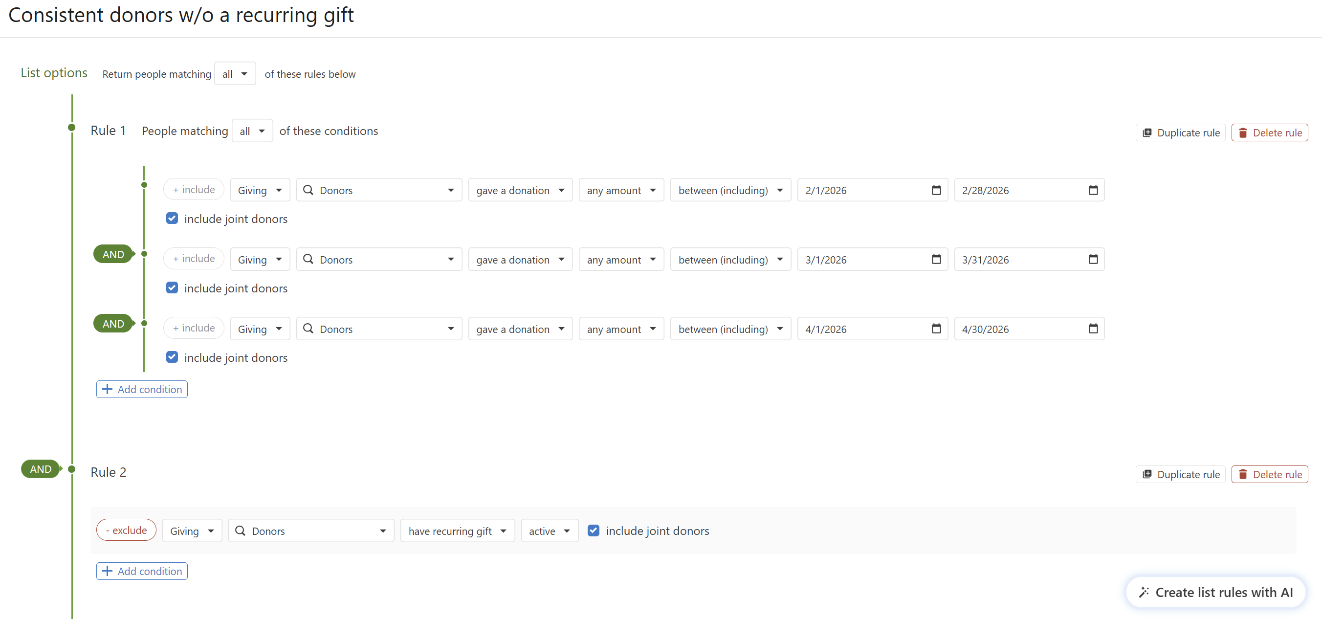The width and height of the screenshot is (1322, 619).
Task: Open Donors dropdown in March condition
Action: [x=379, y=260]
